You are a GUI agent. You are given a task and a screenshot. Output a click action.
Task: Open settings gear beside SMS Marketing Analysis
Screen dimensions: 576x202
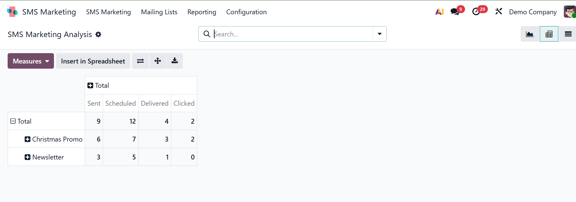point(98,35)
